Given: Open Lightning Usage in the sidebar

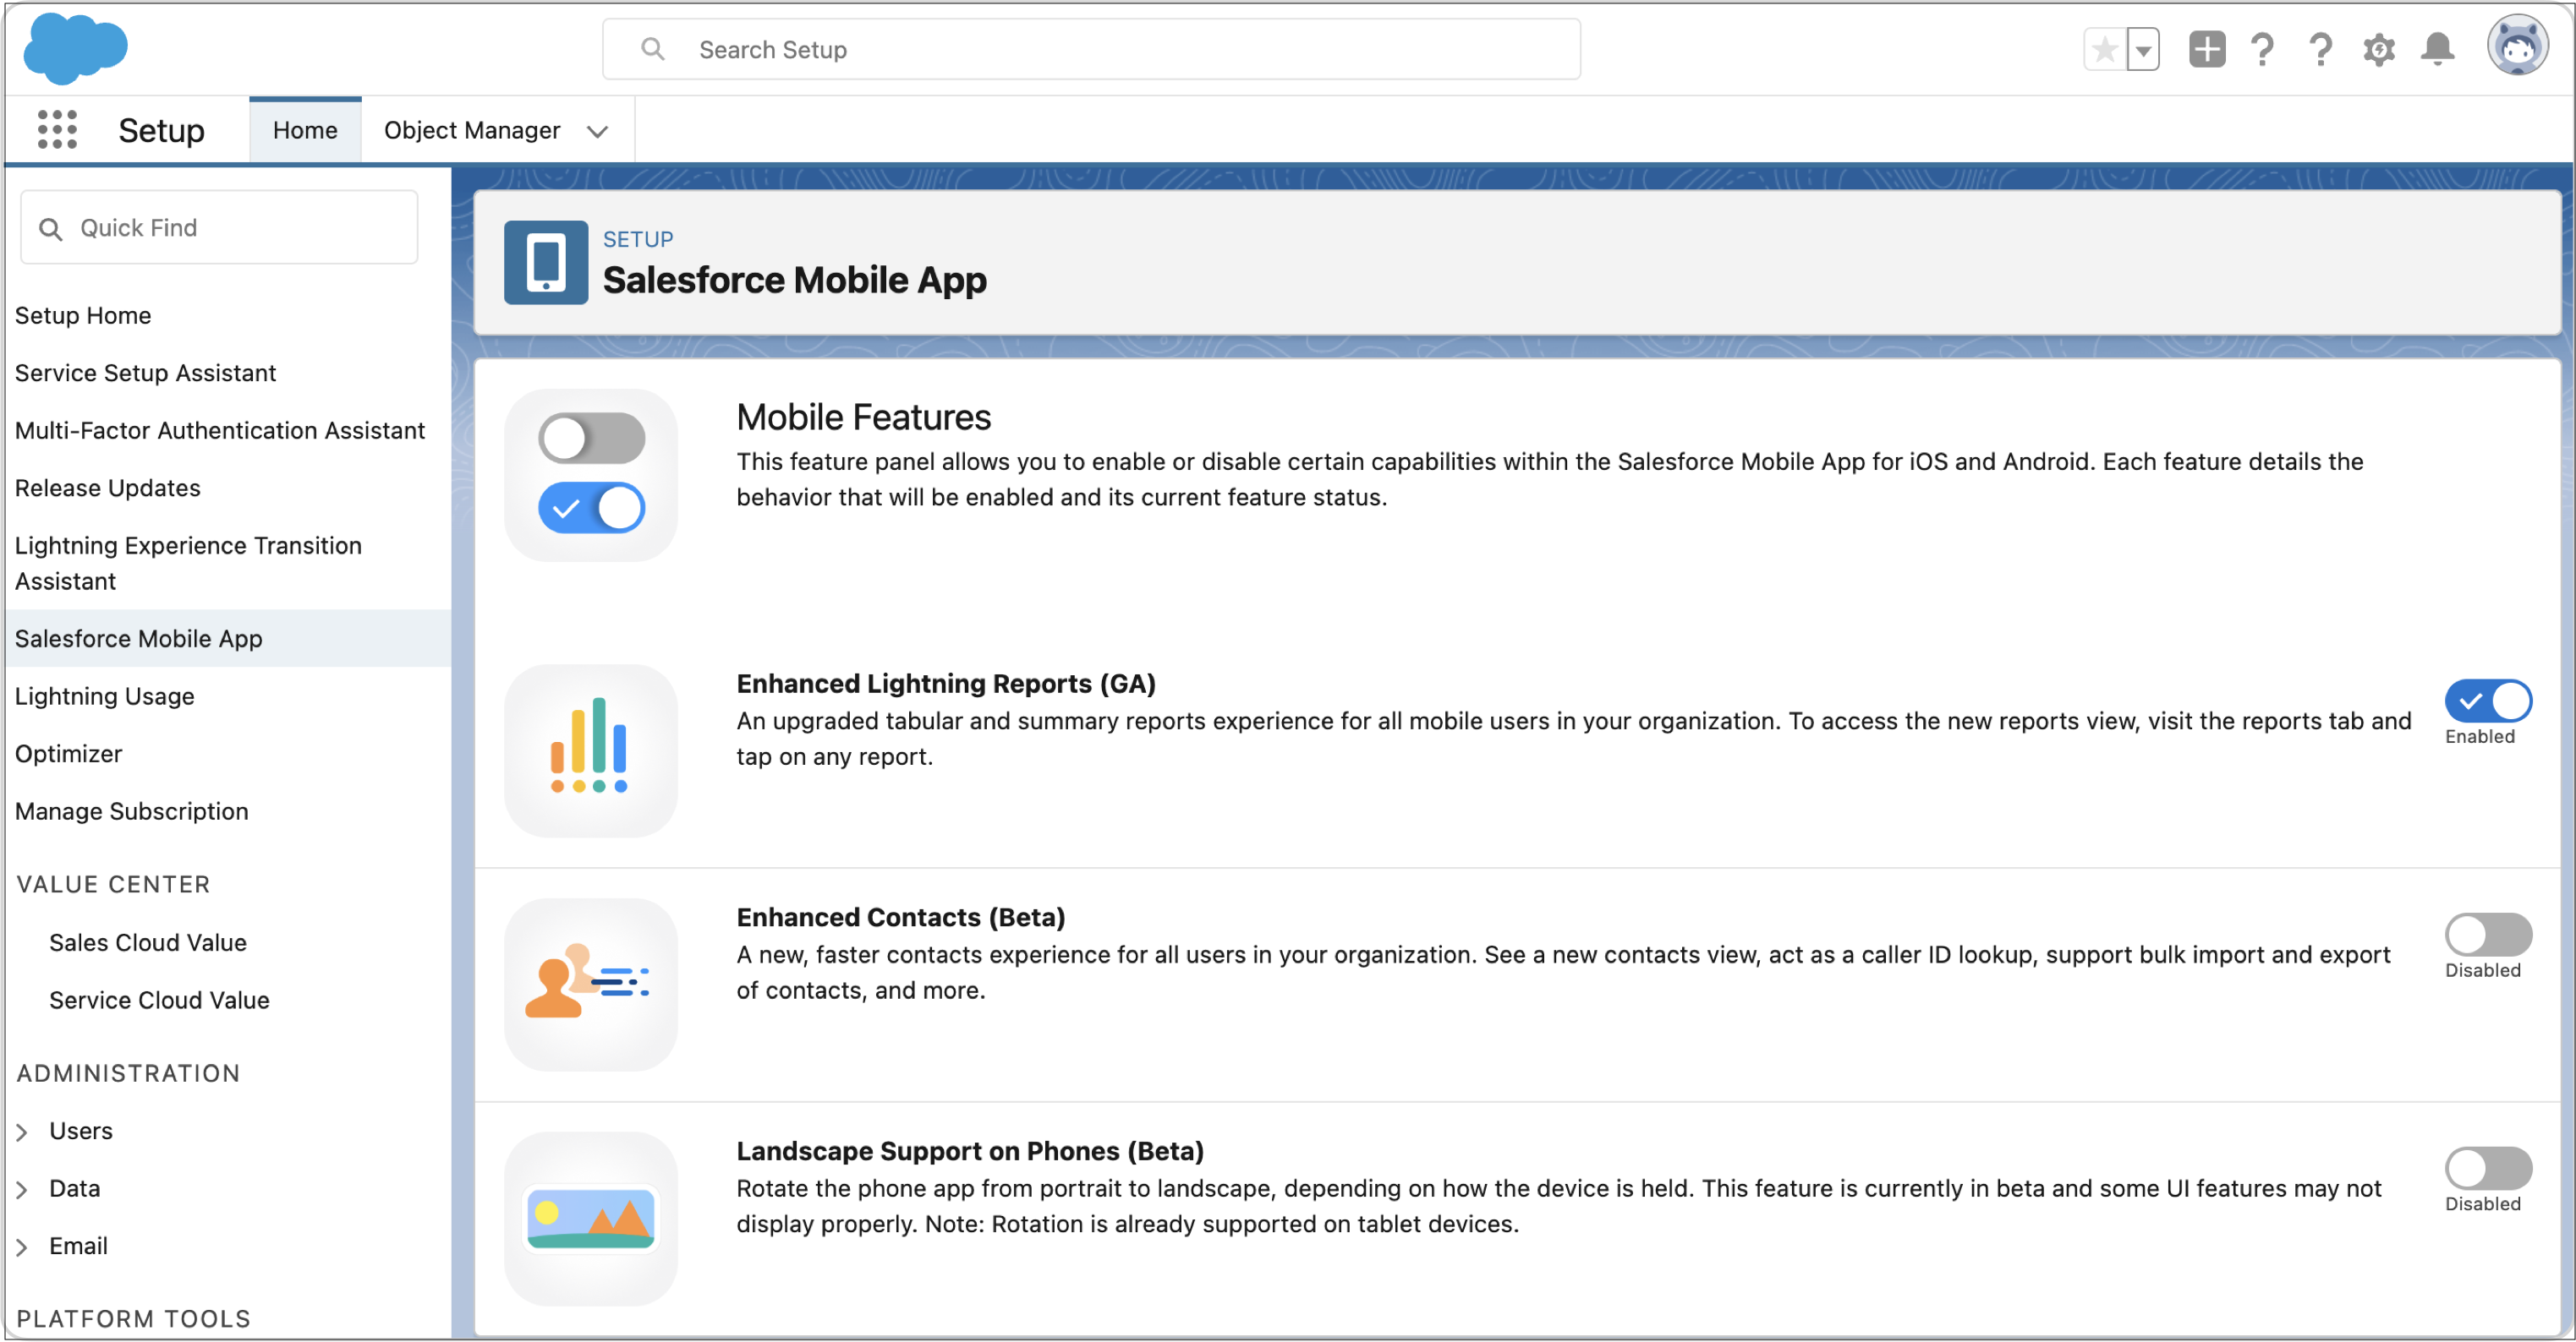Looking at the screenshot, I should pyautogui.click(x=104, y=696).
